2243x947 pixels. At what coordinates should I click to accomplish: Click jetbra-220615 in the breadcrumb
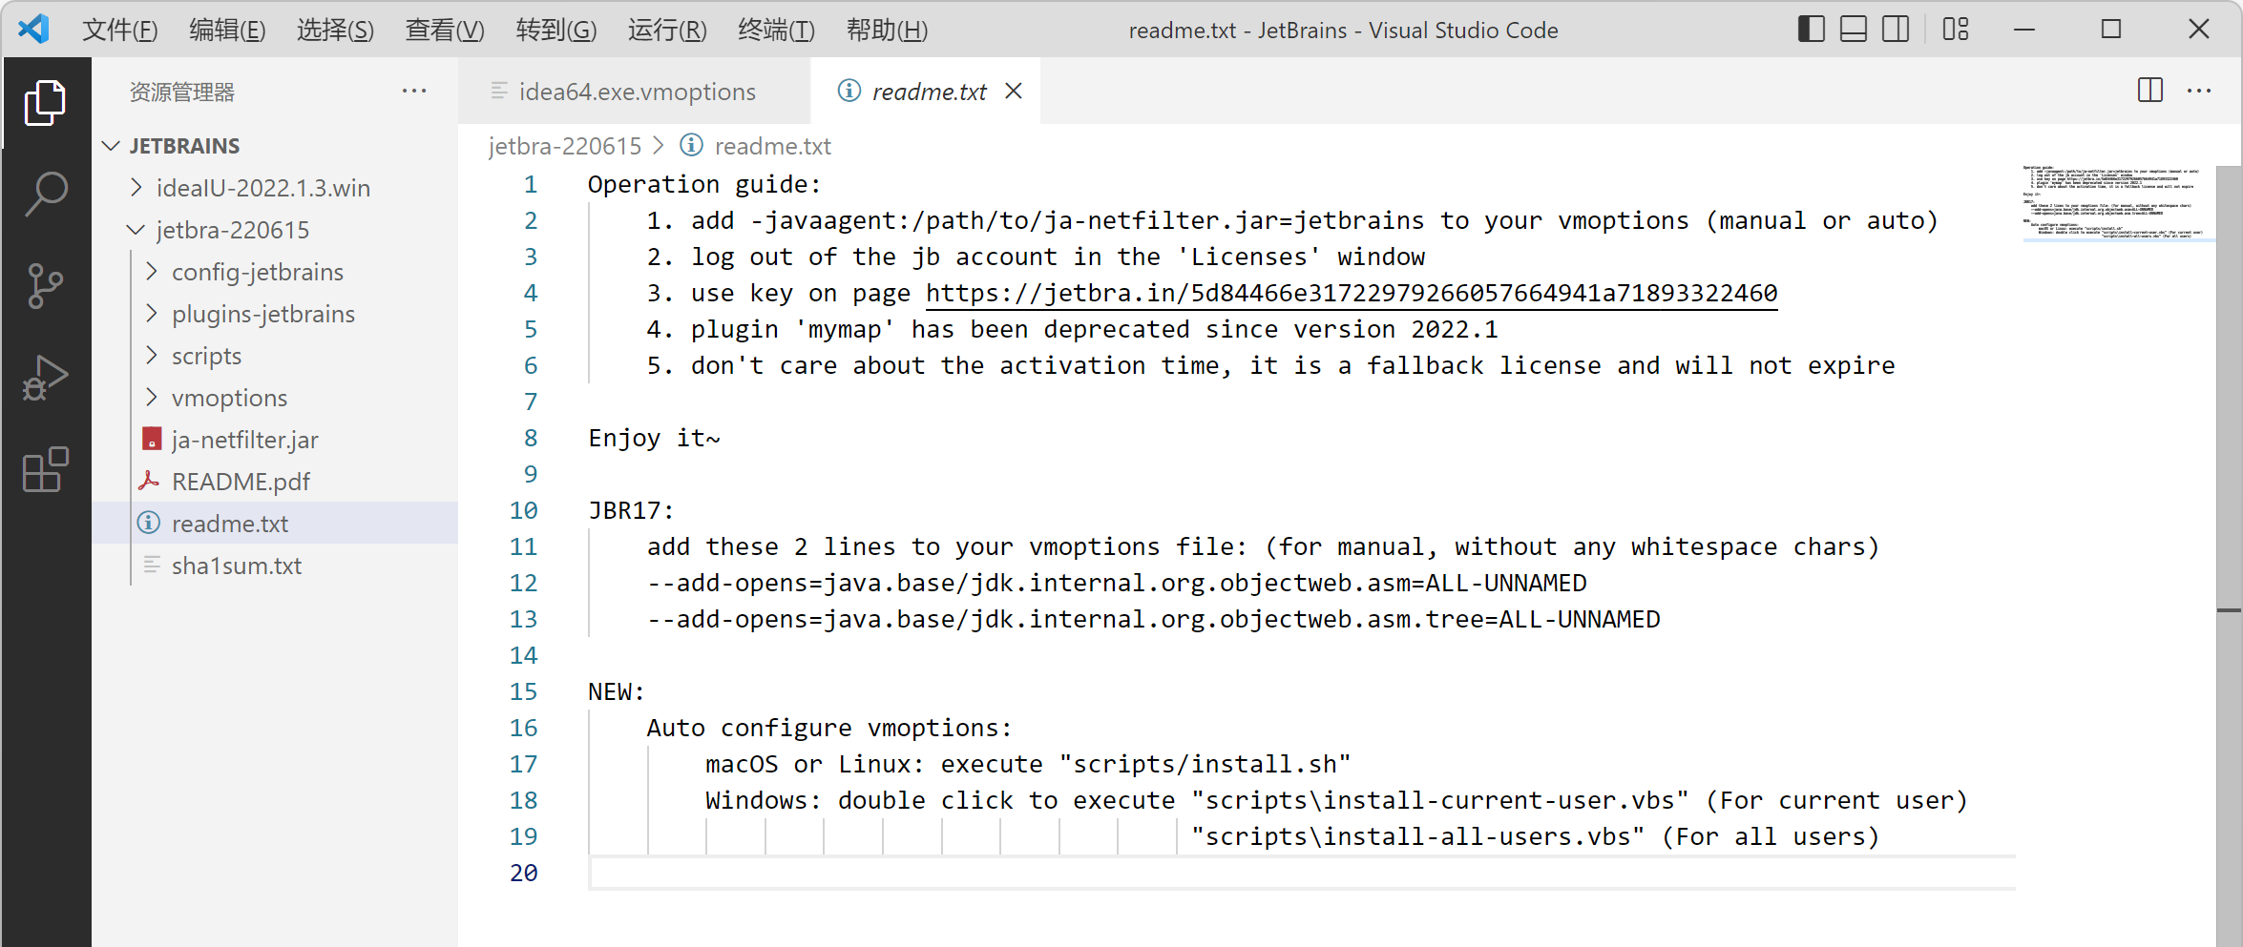565,145
